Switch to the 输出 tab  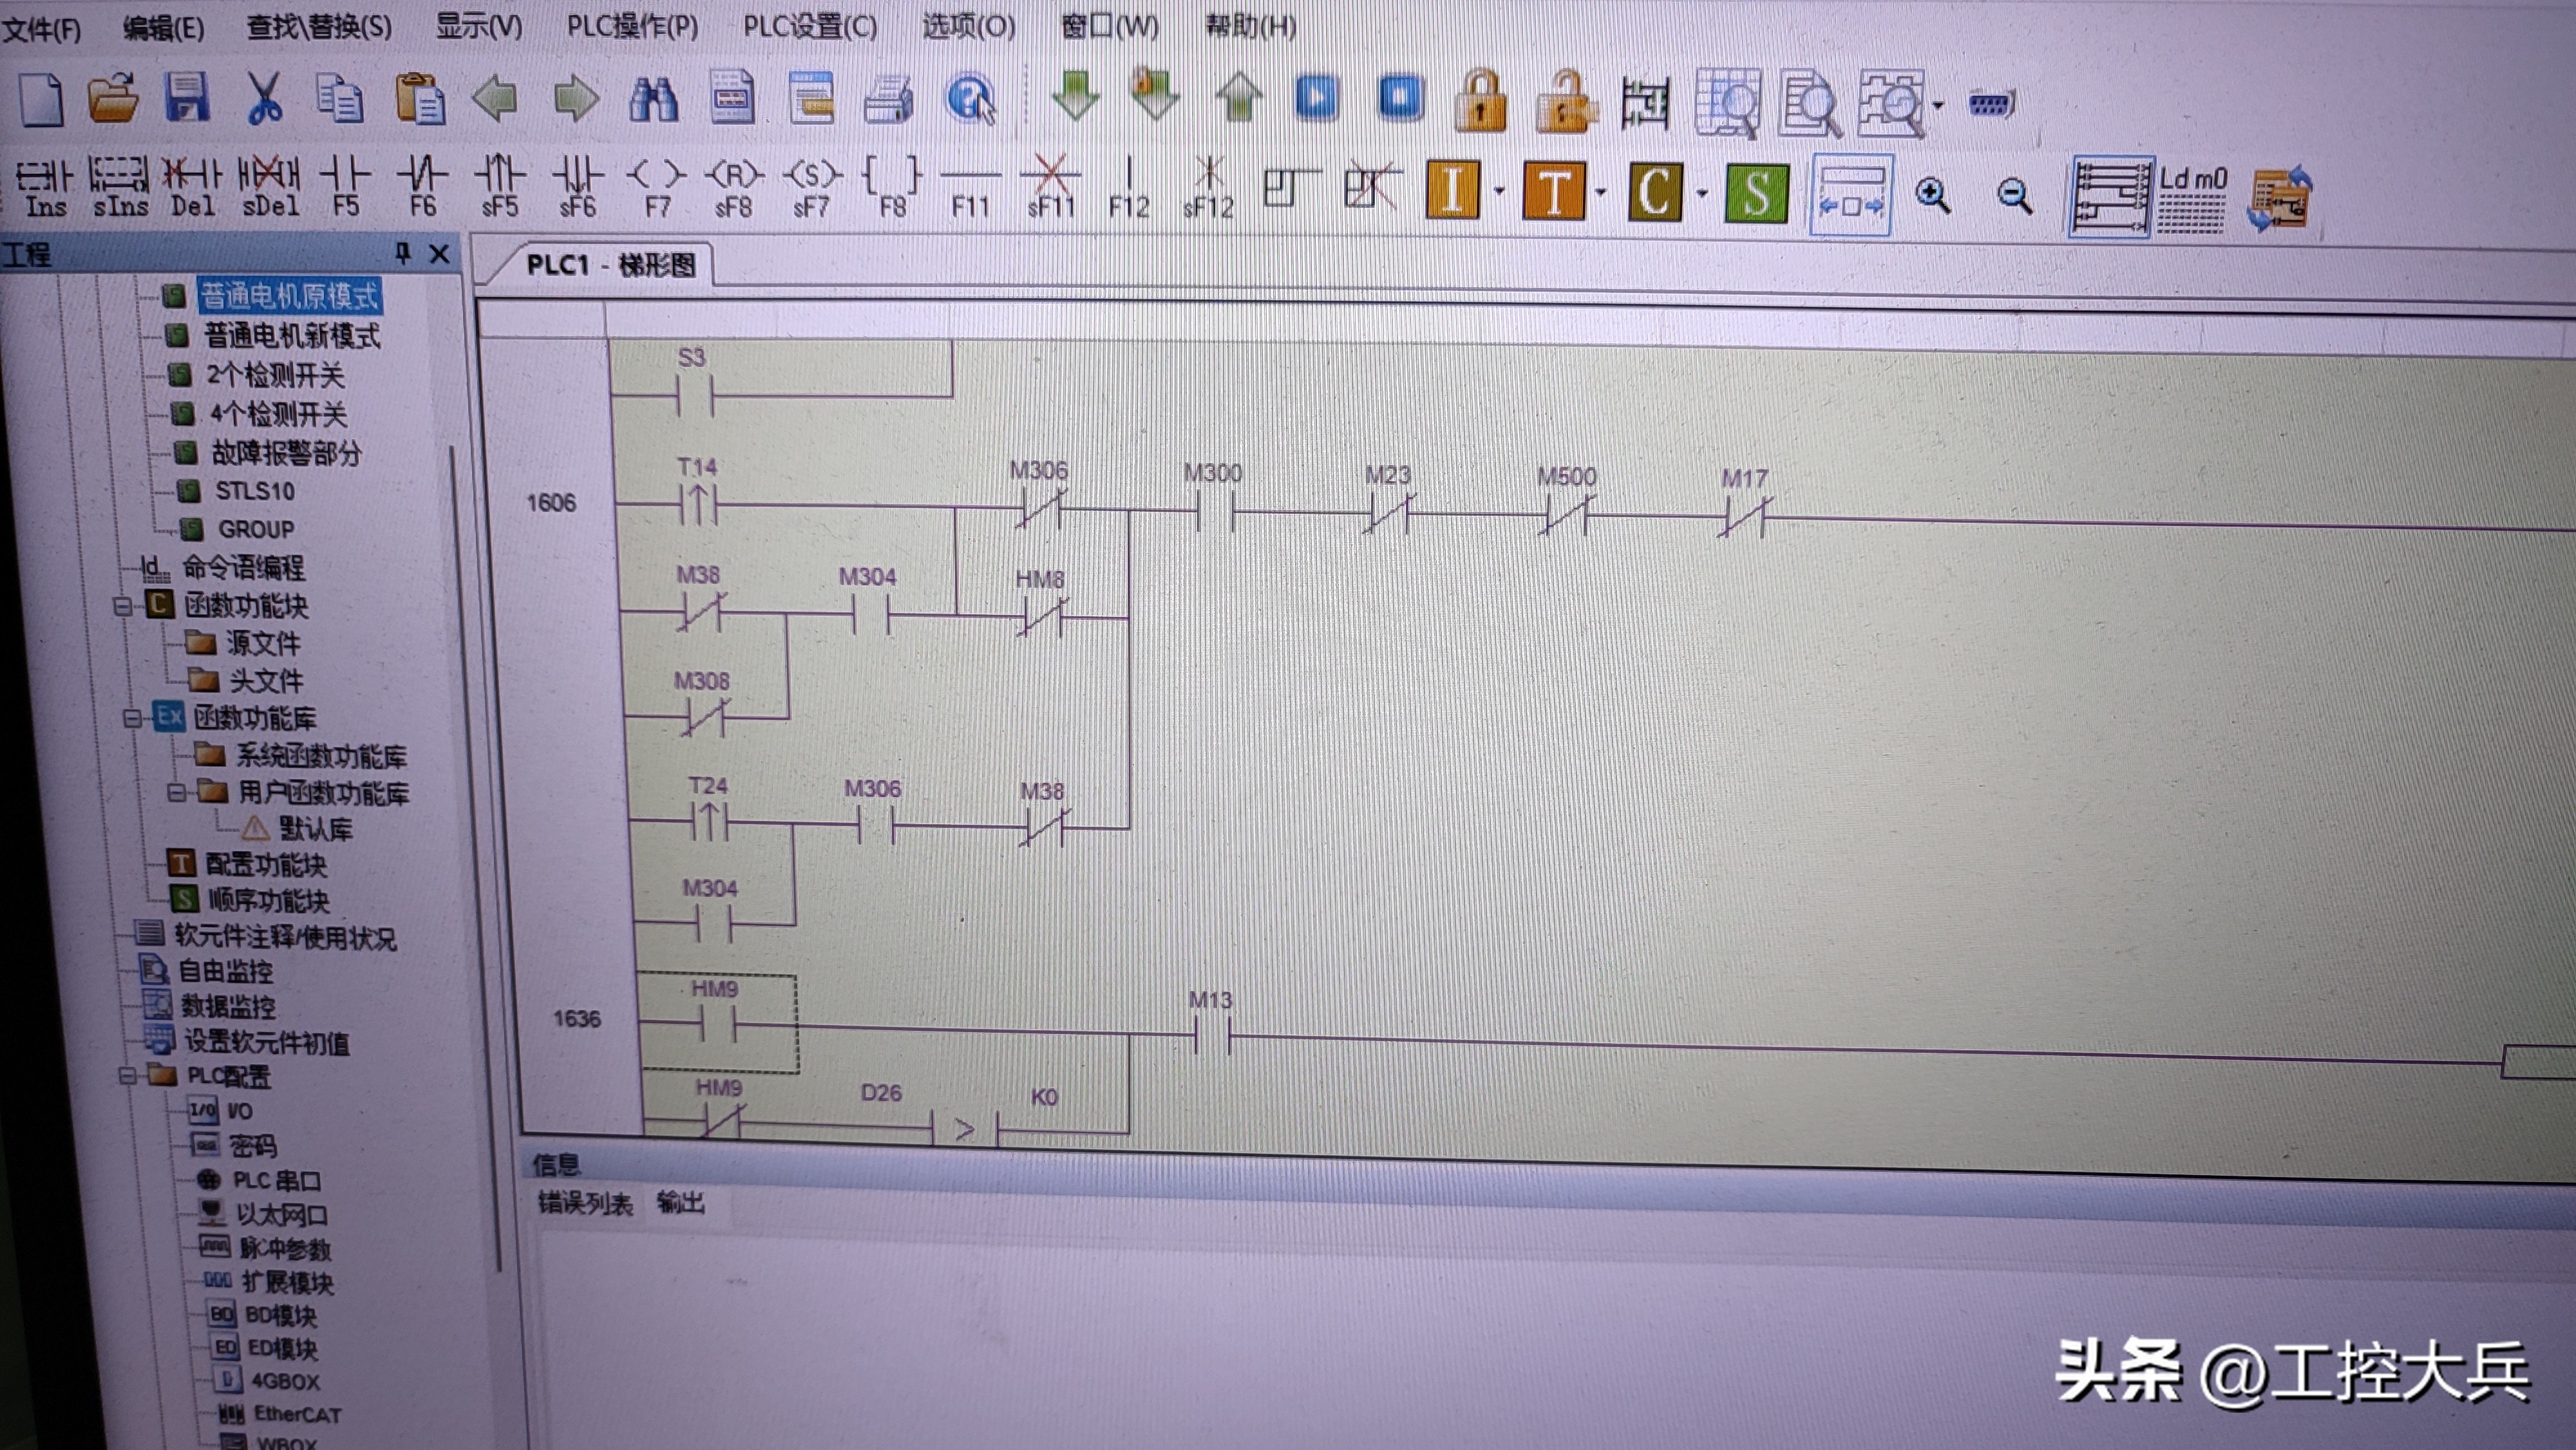pos(681,1203)
